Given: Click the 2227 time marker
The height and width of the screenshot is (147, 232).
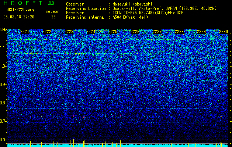Looking at the screenshot, I should (x=157, y=32).
